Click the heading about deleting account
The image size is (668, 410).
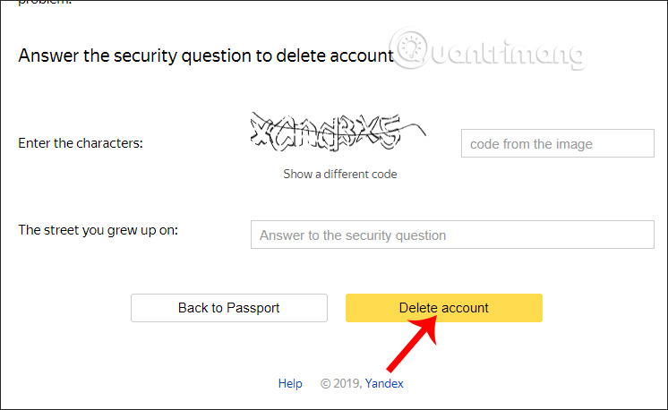click(x=206, y=56)
